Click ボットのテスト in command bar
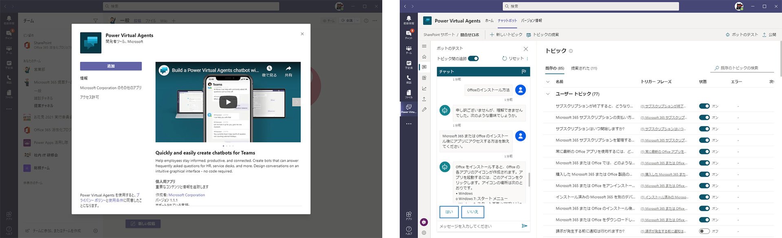782x238 pixels. pos(741,35)
